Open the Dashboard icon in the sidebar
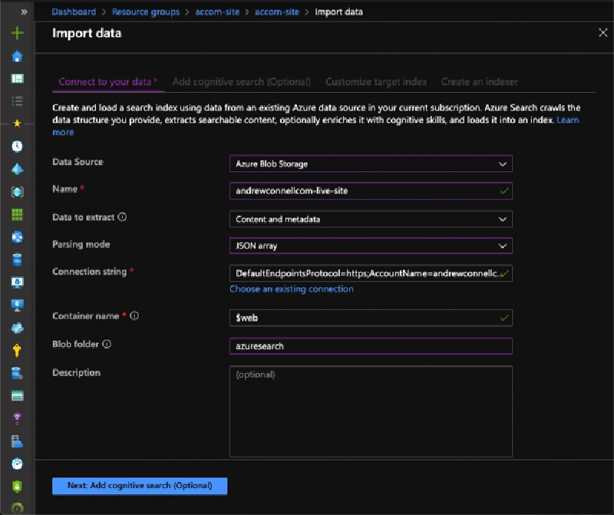The image size is (614, 515). click(17, 79)
